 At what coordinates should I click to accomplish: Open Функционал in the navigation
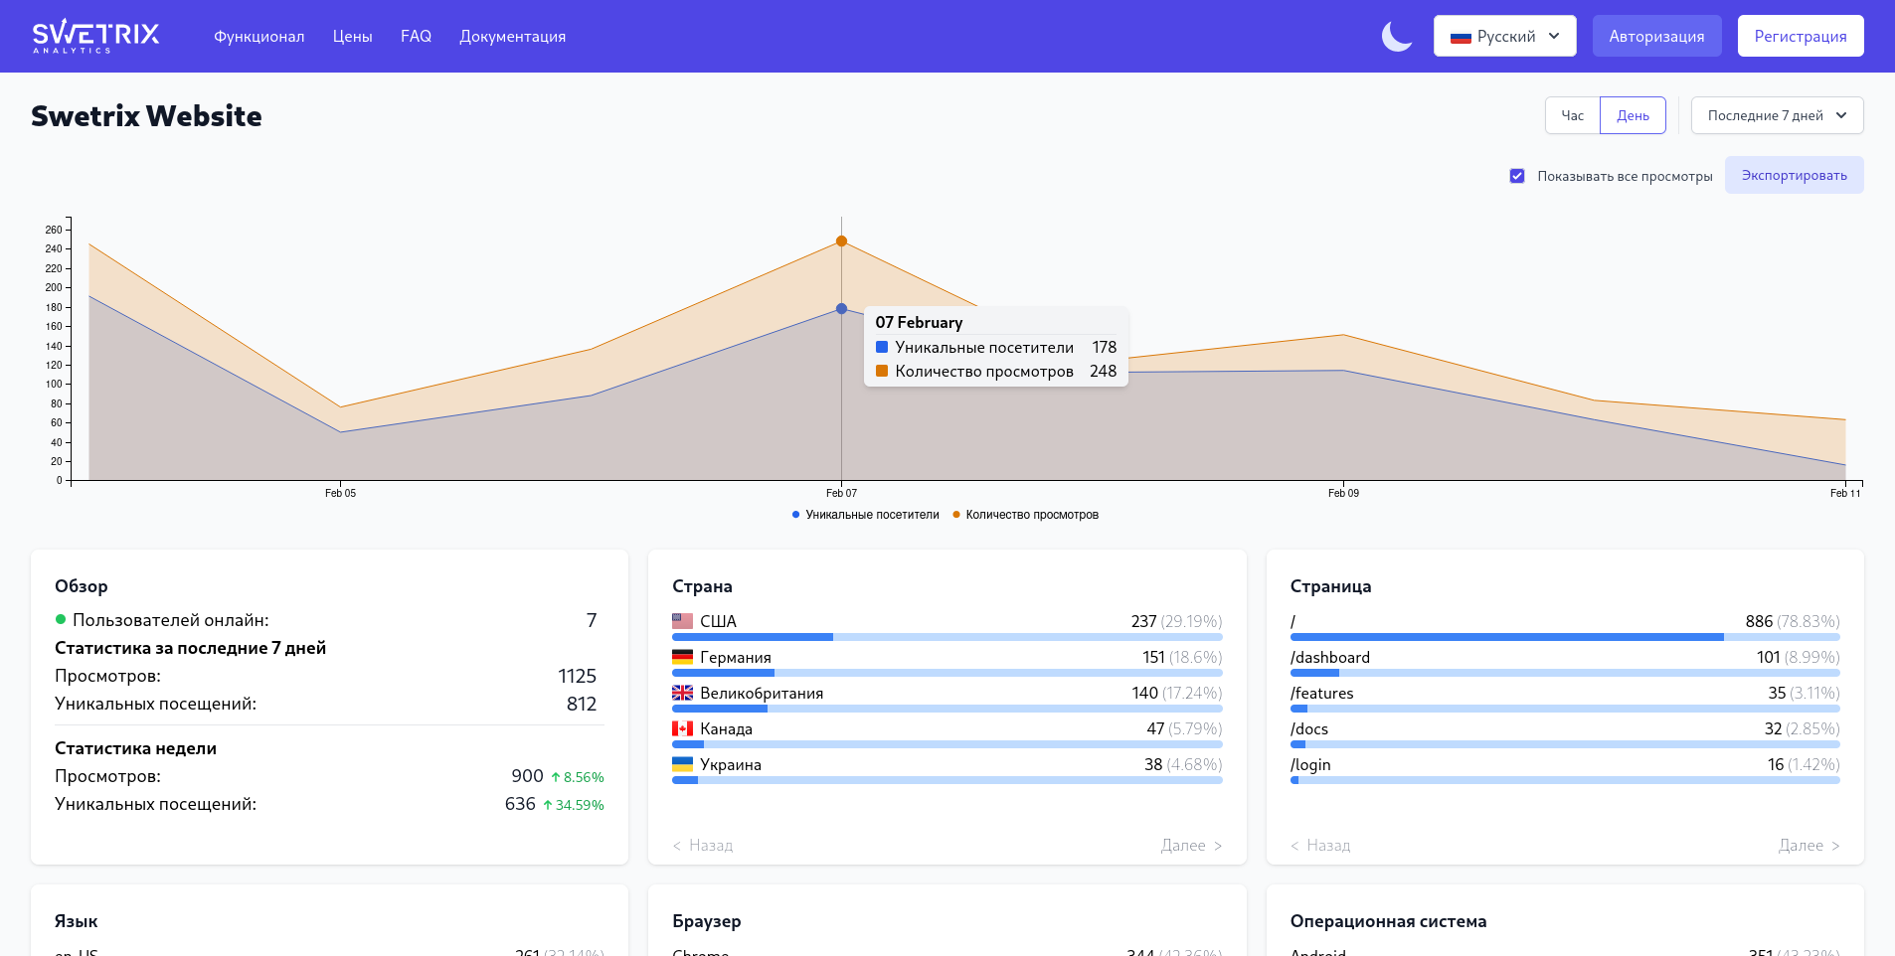point(259,36)
